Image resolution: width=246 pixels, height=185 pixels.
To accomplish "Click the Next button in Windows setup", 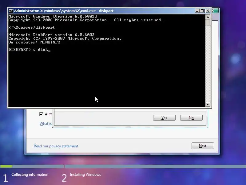I will click(203, 146).
